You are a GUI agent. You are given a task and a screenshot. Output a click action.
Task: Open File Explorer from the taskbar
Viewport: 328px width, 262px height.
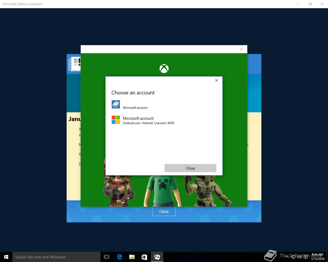coord(132,257)
